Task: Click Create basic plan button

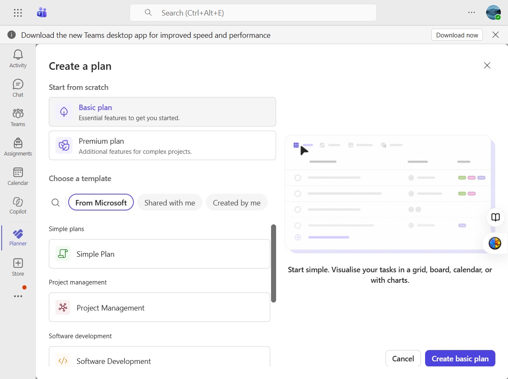Action: 460,358
